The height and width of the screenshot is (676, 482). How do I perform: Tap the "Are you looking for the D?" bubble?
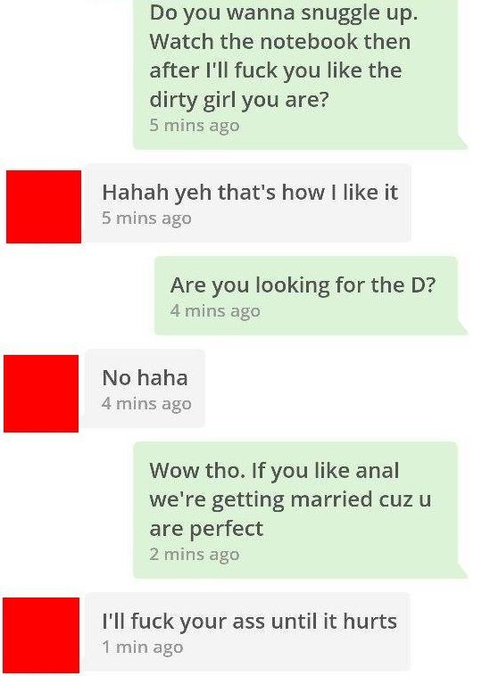pos(306,296)
